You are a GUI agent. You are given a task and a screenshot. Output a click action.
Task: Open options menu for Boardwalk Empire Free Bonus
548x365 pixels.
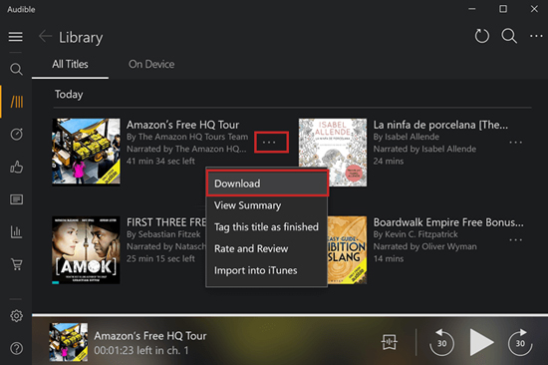(x=515, y=239)
